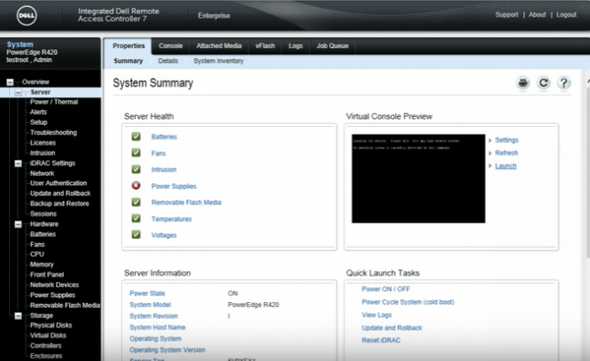Open the Job Queue tab
Screen dimensions: 590x361
pyautogui.click(x=332, y=45)
